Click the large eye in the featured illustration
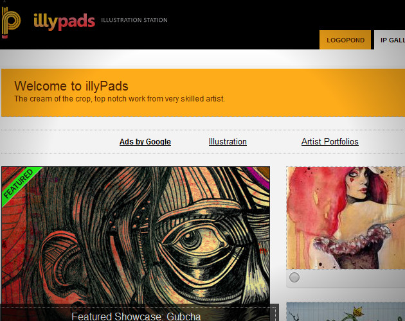The width and height of the screenshot is (405, 321). tap(192, 240)
